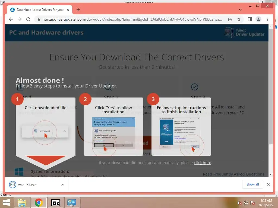The image size is (278, 208).
Task: Open the network tray icon
Action: click(246, 203)
